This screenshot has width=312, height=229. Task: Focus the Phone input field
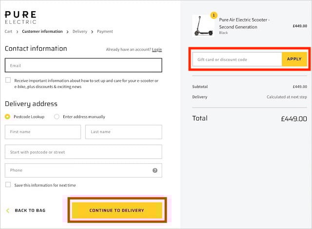(x=83, y=171)
